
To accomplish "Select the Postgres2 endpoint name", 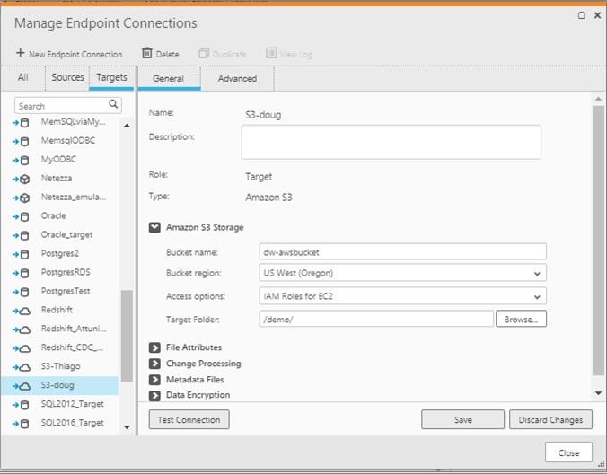I will [x=60, y=253].
